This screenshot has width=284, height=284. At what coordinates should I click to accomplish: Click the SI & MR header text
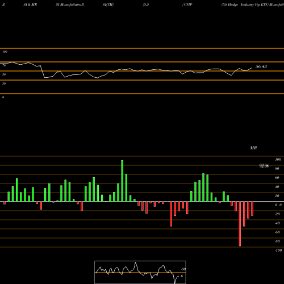pos(30,5)
